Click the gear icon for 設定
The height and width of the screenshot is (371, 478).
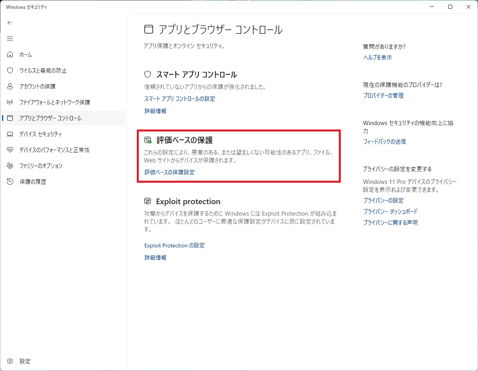point(10,361)
